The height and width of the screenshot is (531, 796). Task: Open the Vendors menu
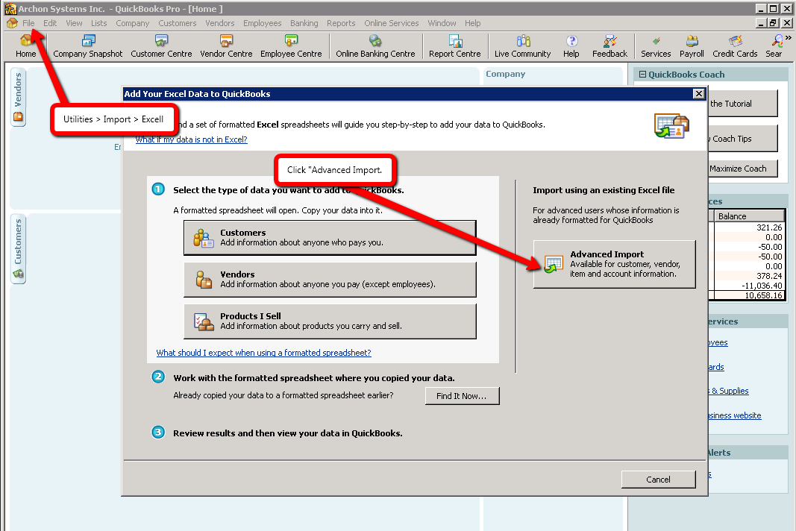pos(220,23)
